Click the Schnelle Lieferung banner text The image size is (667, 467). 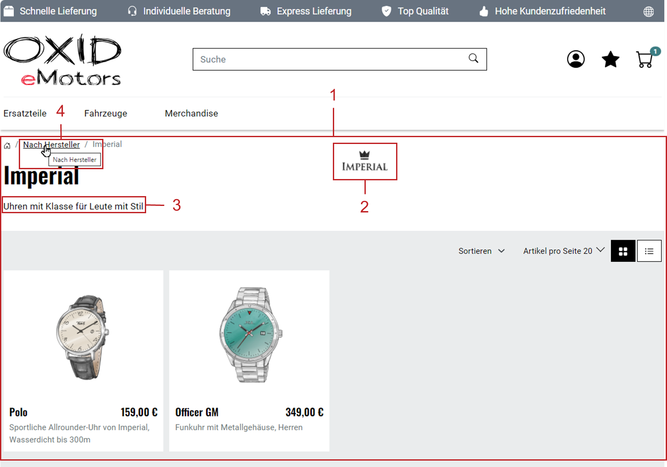58,11
